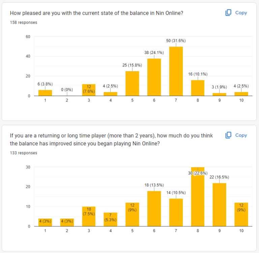
Task: Click the copy icon for the balance improvement chart
Action: (228, 135)
